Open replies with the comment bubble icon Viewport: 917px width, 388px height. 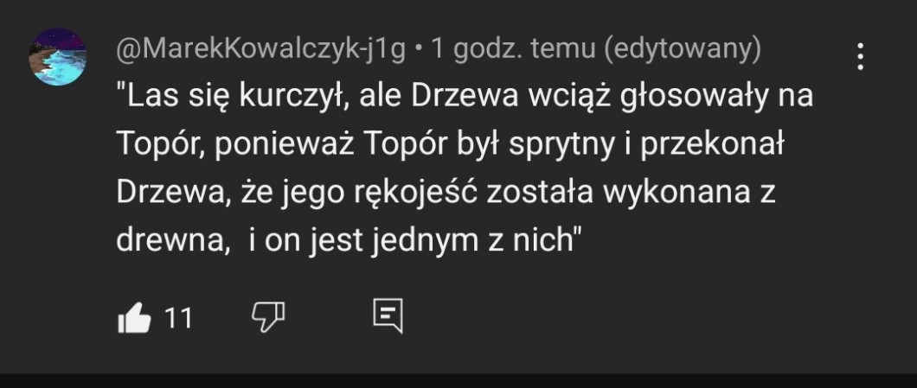(x=388, y=316)
